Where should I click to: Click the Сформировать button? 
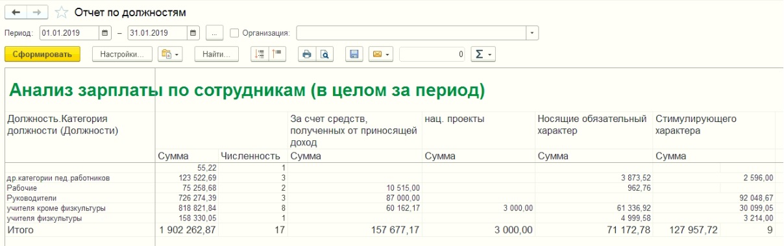pyautogui.click(x=42, y=54)
